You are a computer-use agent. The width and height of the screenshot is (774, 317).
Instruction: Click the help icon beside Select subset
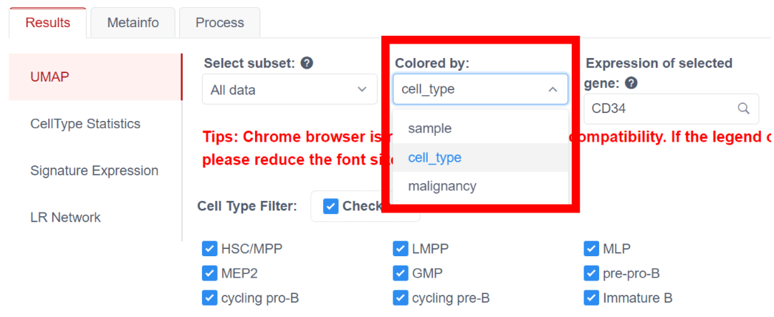(307, 63)
